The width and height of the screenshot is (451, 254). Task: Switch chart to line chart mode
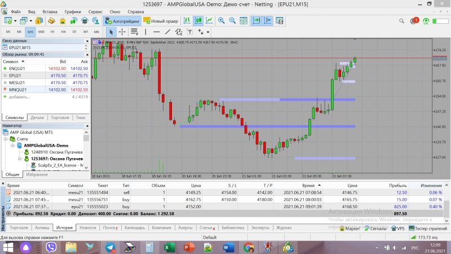coord(209,21)
